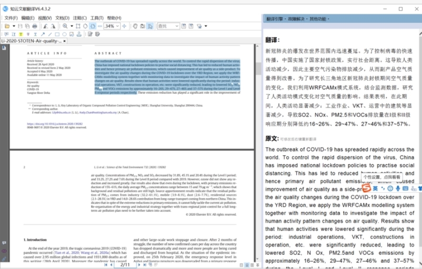The image size is (422, 269).
Task: Go to last page button
Action: 145,265
